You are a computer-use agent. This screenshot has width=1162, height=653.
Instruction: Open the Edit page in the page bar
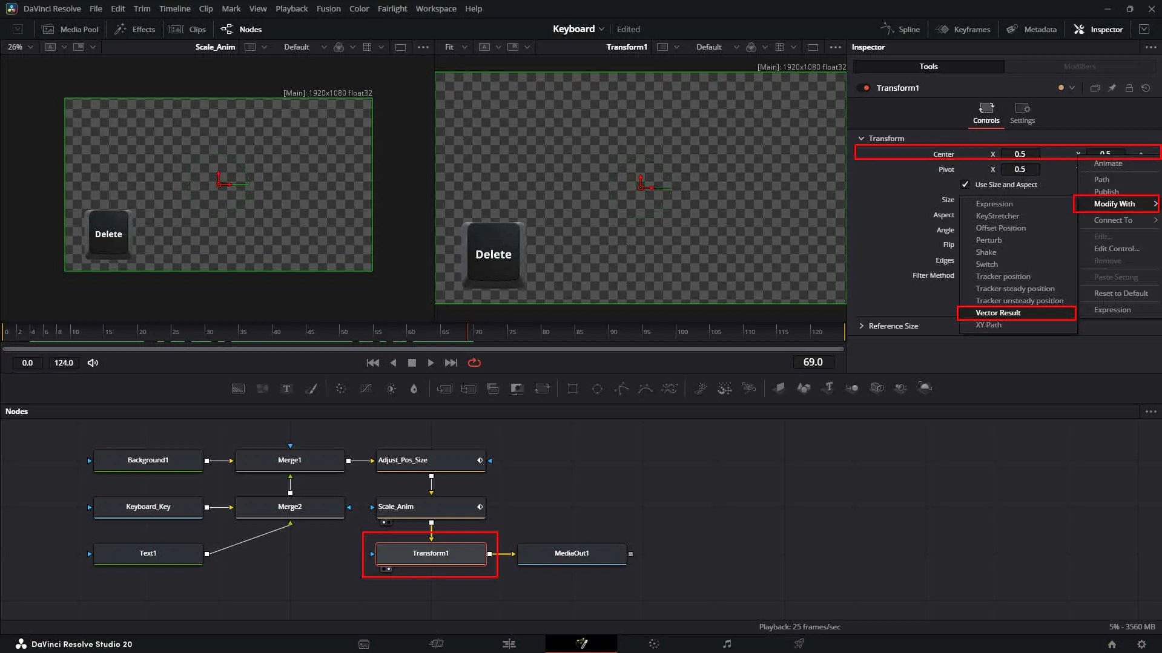click(x=509, y=644)
